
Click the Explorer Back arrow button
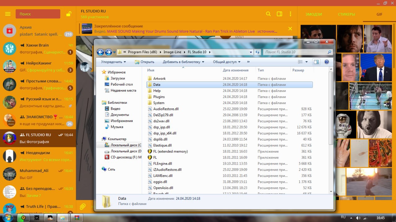point(100,52)
